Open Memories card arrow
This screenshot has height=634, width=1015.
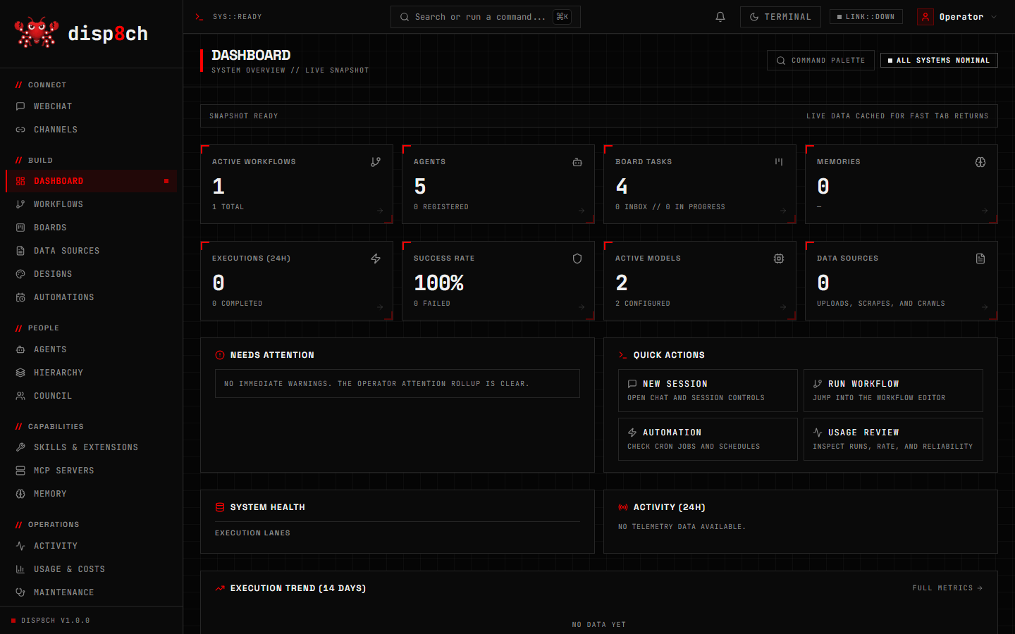(985, 210)
